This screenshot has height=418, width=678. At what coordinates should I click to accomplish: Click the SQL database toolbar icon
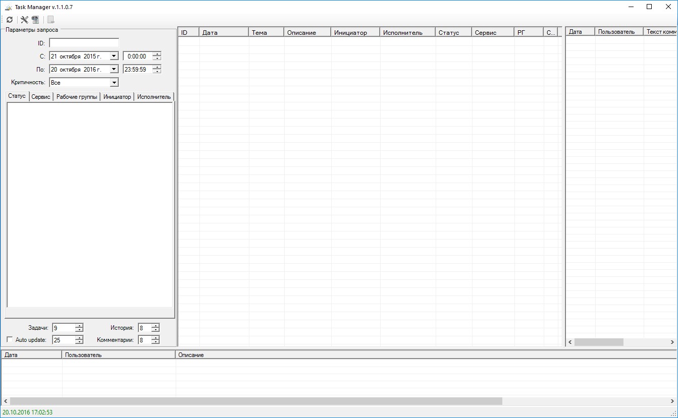pyautogui.click(x=35, y=20)
